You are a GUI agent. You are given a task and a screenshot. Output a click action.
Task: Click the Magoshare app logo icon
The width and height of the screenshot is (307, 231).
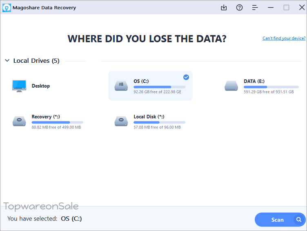(7, 8)
